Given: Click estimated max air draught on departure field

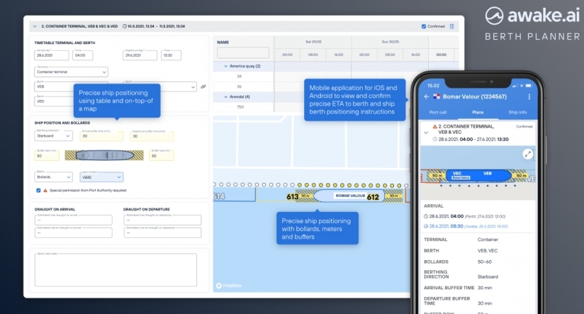Looking at the screenshot, I should click(162, 232).
